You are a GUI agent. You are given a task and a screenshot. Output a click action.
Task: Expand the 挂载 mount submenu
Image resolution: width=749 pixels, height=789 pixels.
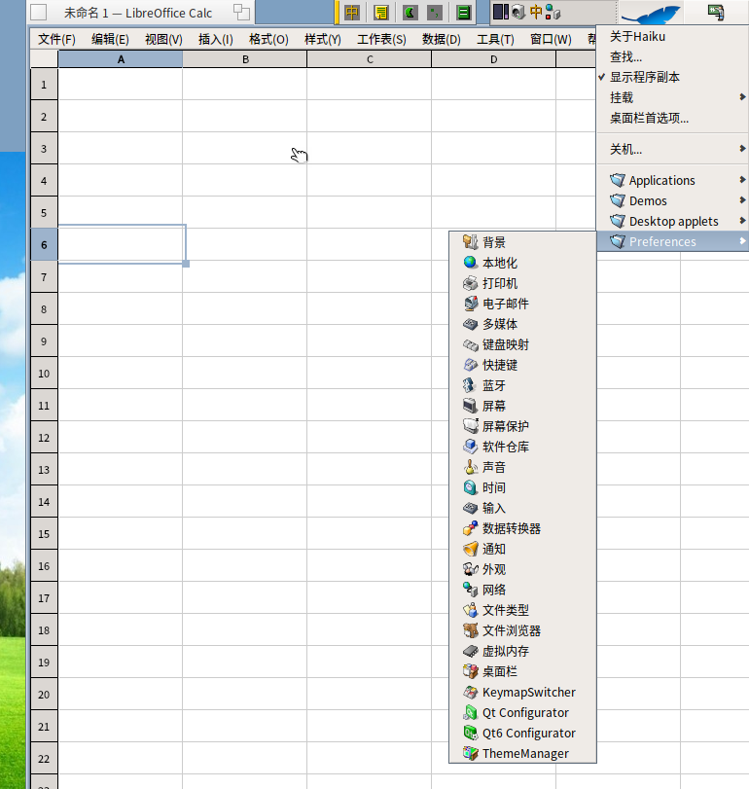click(x=672, y=97)
